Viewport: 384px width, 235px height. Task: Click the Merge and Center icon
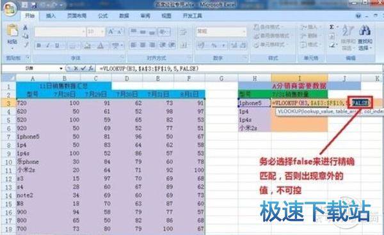click(x=184, y=45)
